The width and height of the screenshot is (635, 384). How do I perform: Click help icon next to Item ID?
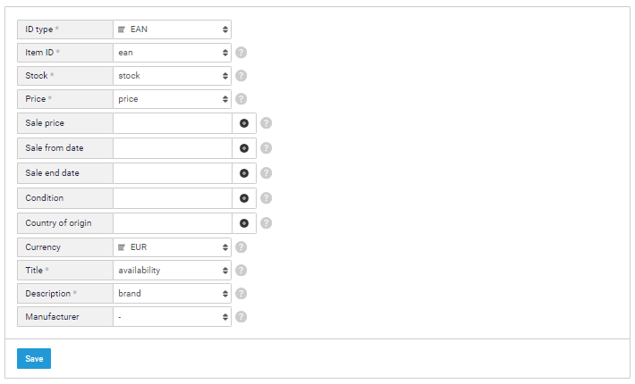tap(241, 53)
